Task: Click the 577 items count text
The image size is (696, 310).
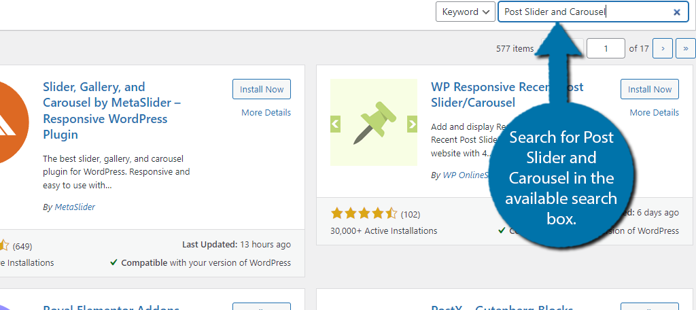Action: [x=515, y=48]
